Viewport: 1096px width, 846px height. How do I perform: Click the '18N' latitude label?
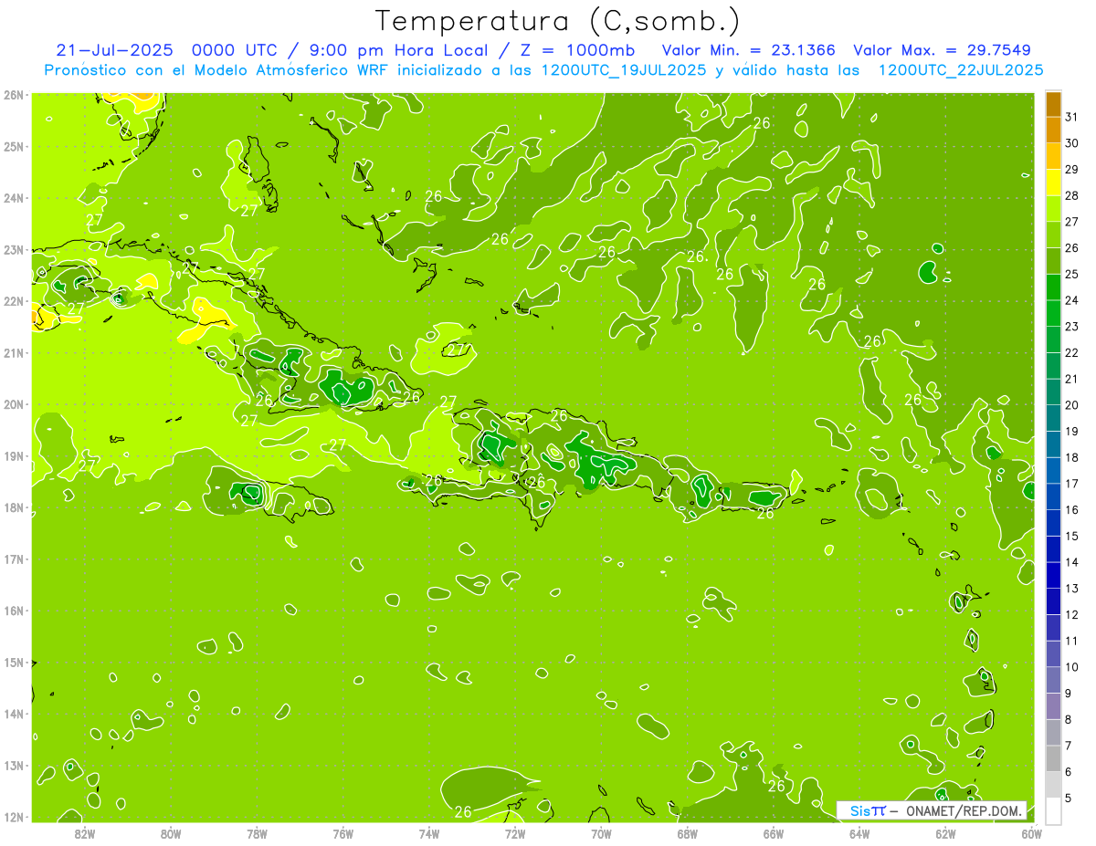pos(13,507)
